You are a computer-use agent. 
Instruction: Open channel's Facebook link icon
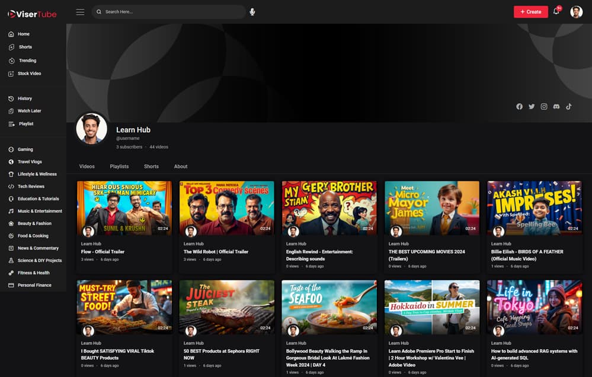coord(520,107)
